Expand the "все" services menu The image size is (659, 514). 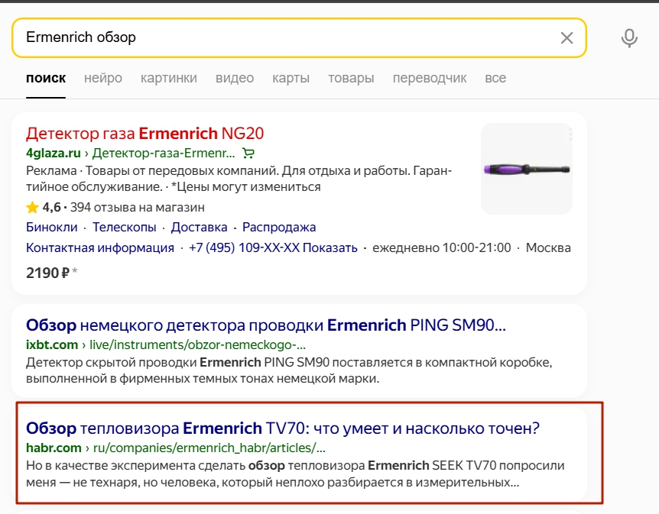[495, 78]
